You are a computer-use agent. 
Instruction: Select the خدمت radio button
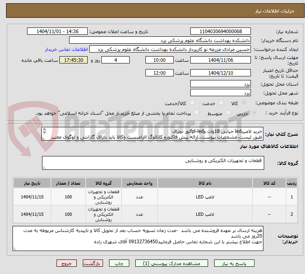221,103
